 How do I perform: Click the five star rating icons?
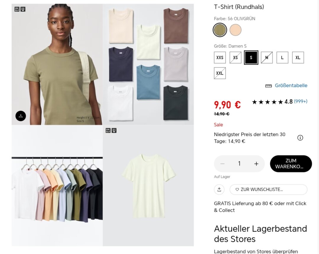267,102
